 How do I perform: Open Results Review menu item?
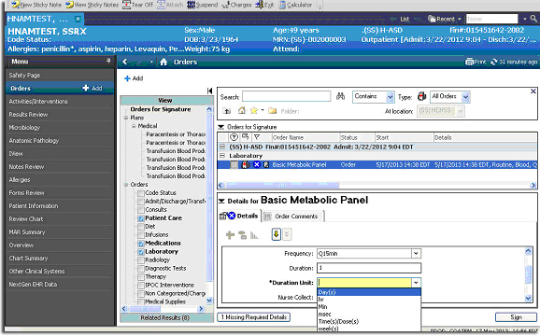point(28,114)
